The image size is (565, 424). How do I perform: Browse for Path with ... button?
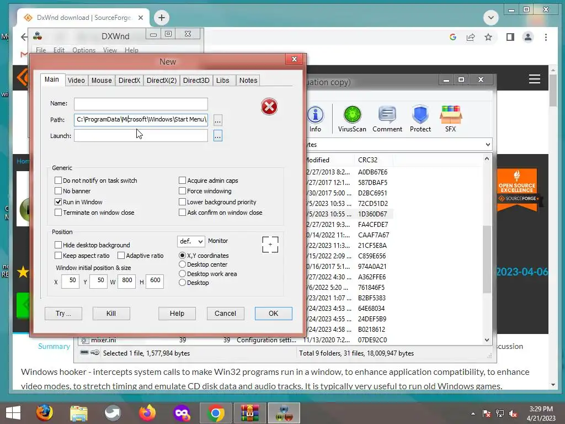coord(217,120)
